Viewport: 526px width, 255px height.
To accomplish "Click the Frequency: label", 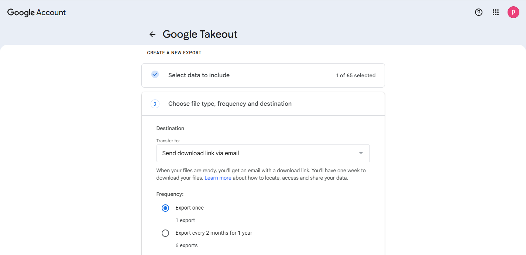I will tap(170, 194).
